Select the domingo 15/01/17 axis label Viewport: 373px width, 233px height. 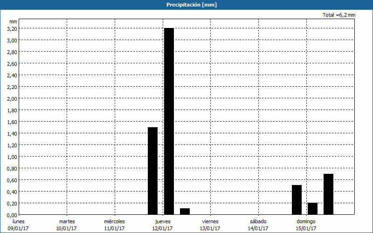(306, 225)
